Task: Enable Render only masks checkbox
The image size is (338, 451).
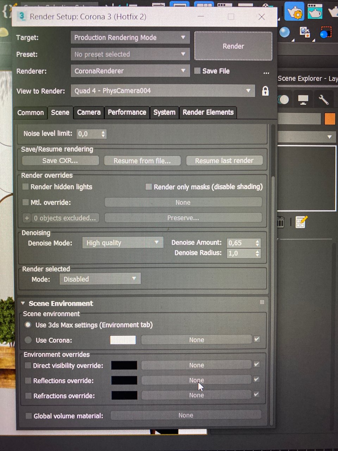Action: (149, 186)
